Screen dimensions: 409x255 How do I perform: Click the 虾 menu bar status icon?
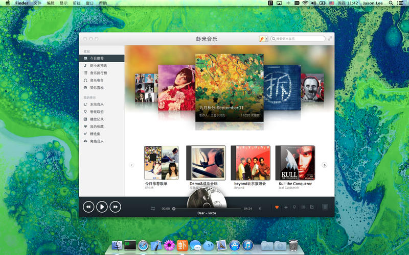(270, 3)
